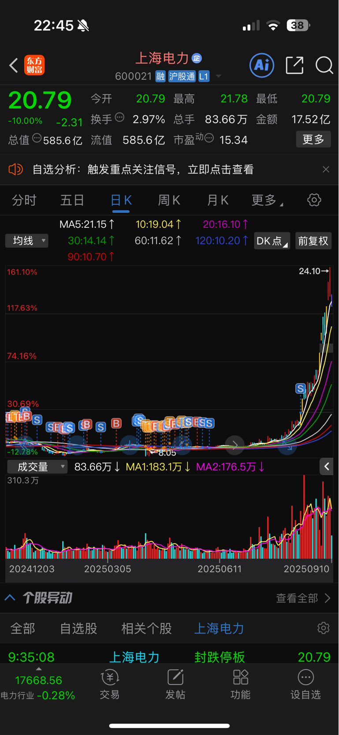Tap MA2:176.5万 volume average
The width and height of the screenshot is (339, 735).
tap(230, 467)
